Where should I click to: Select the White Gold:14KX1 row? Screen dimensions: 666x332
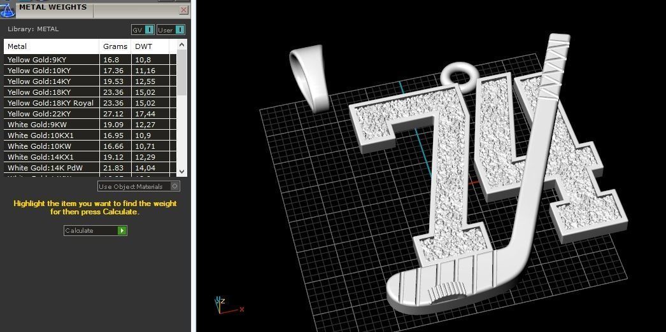(x=90, y=157)
